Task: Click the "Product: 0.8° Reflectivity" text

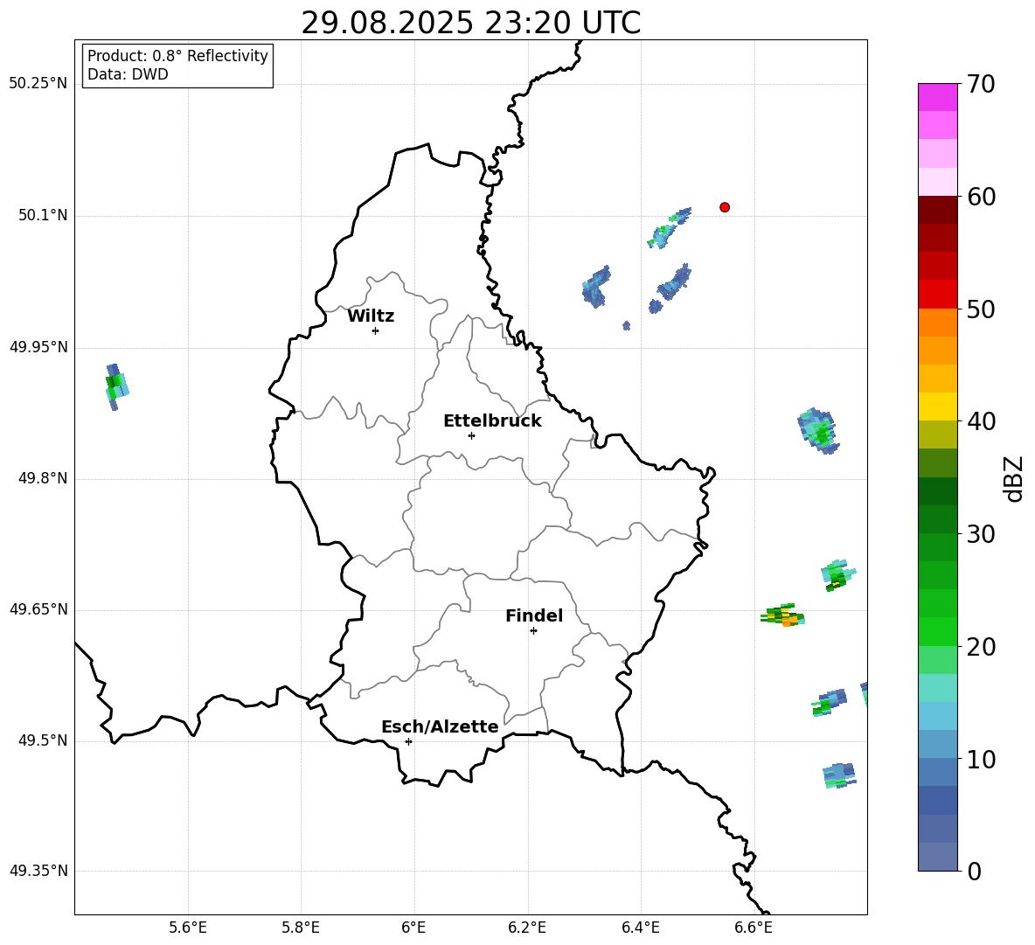Action: click(177, 55)
